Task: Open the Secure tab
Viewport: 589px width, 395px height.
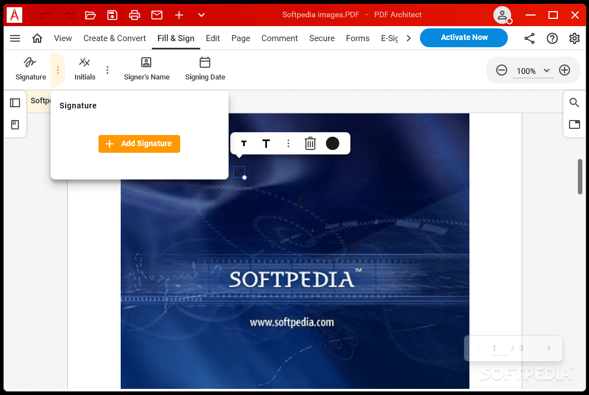Action: pyautogui.click(x=322, y=38)
